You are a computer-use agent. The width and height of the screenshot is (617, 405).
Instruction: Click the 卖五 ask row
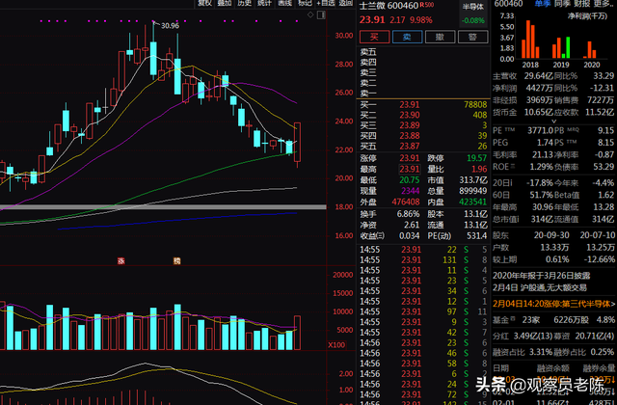[x=423, y=52]
